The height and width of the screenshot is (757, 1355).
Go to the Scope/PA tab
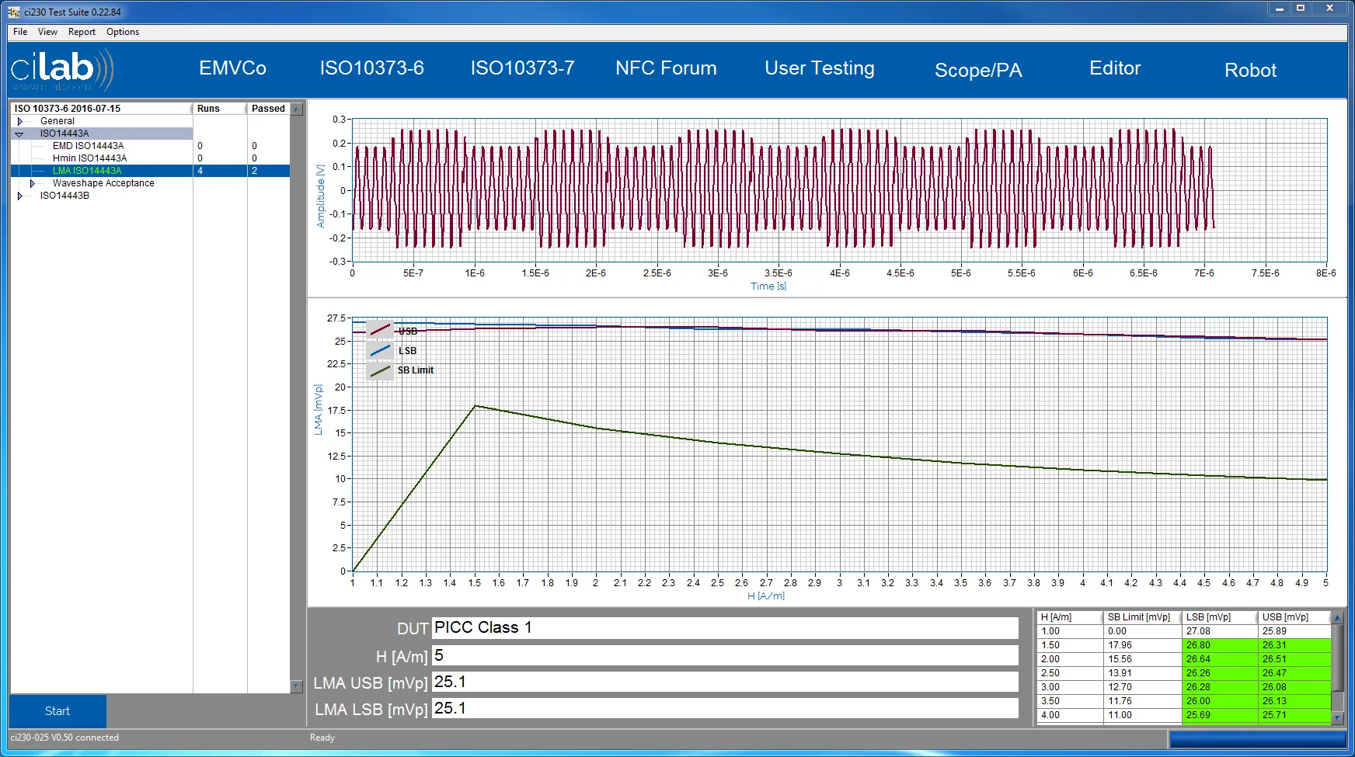pyautogui.click(x=978, y=70)
